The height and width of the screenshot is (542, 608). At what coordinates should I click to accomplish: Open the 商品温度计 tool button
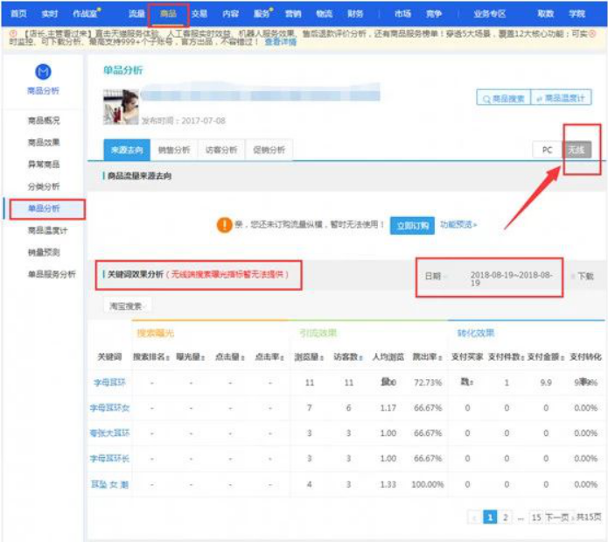tap(562, 98)
